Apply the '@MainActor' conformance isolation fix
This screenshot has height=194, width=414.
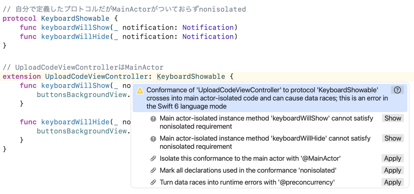(393, 159)
